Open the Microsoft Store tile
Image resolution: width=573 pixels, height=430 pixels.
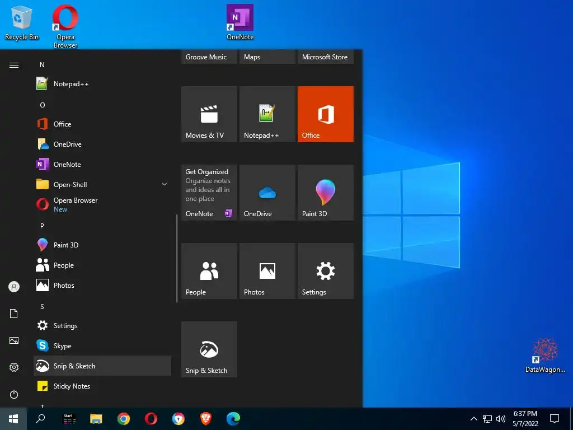point(326,57)
